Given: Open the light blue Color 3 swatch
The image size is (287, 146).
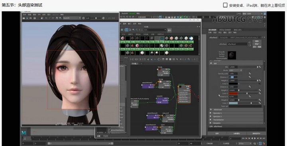Looking at the screenshot, I should point(233,103).
